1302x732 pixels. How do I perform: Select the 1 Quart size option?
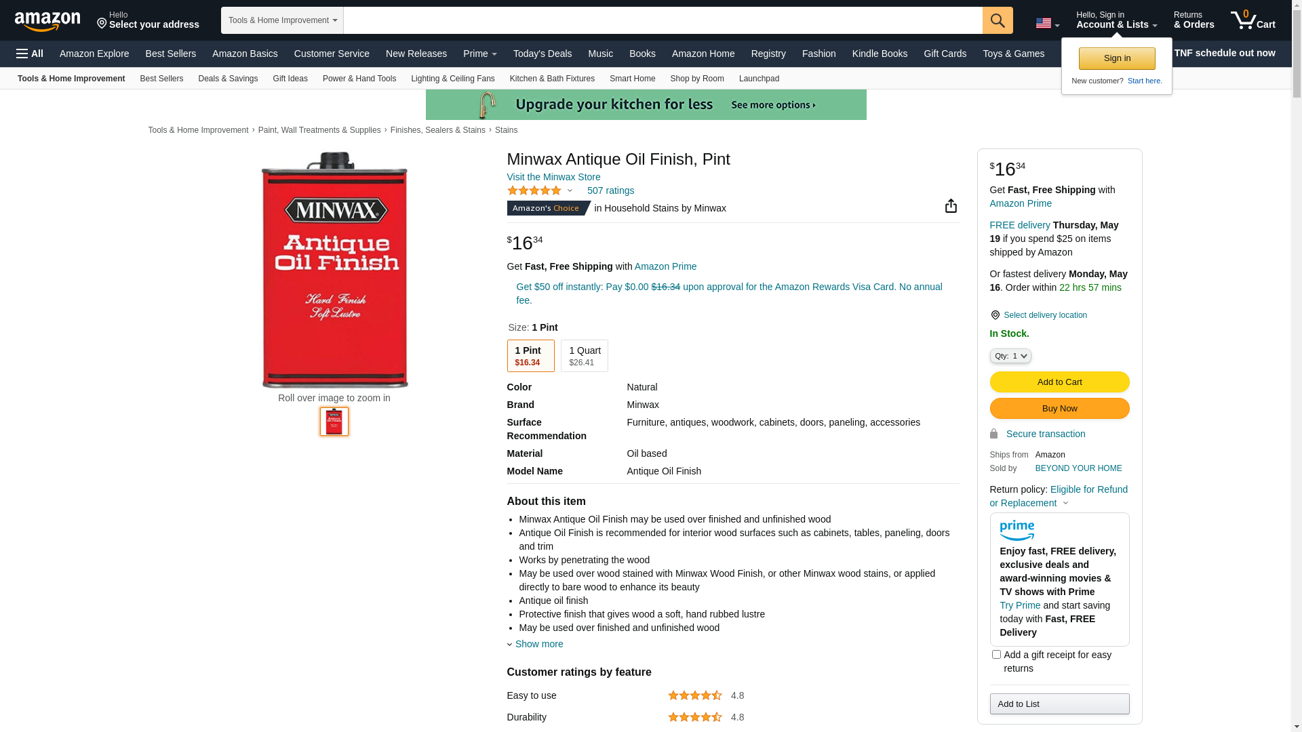point(584,356)
